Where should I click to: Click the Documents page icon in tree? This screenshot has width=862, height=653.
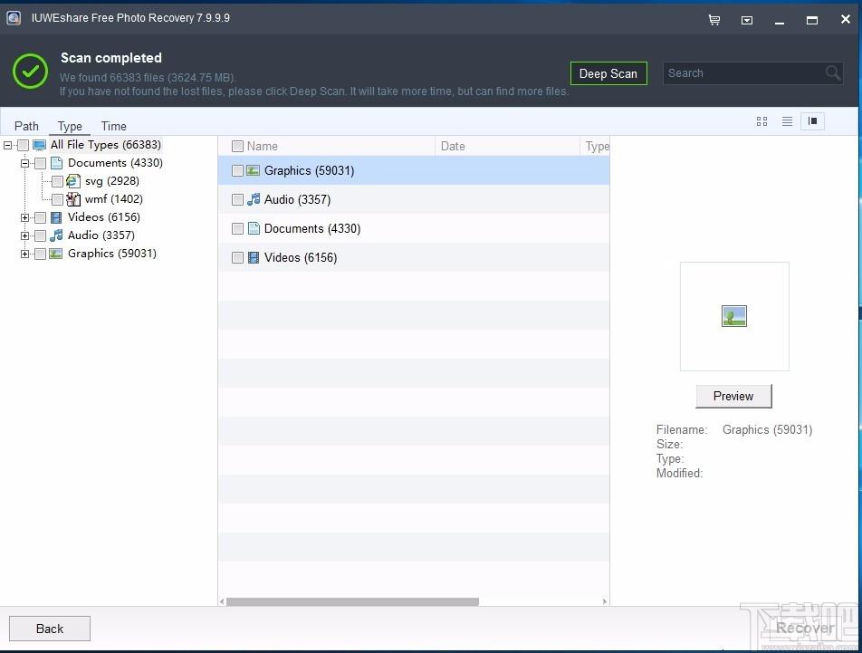56,163
